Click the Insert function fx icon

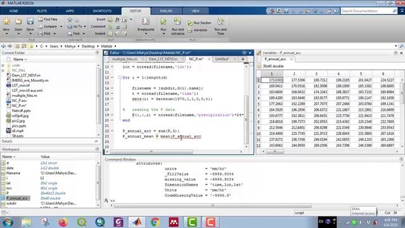pyautogui.click(x=117, y=19)
